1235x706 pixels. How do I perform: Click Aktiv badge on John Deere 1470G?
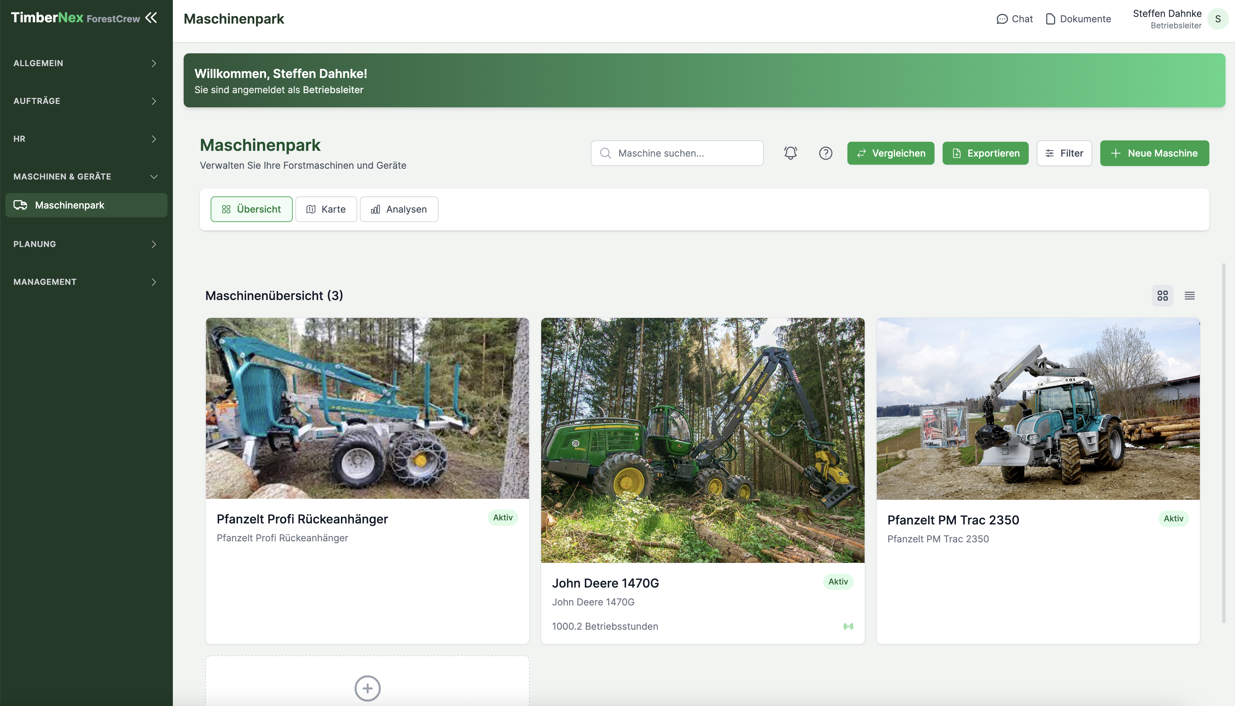tap(838, 581)
